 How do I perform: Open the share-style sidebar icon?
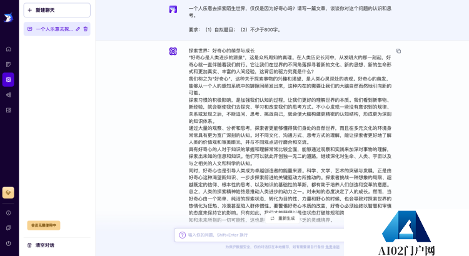tap(8, 95)
